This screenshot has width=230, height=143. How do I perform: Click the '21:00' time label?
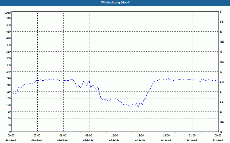point(193,136)
